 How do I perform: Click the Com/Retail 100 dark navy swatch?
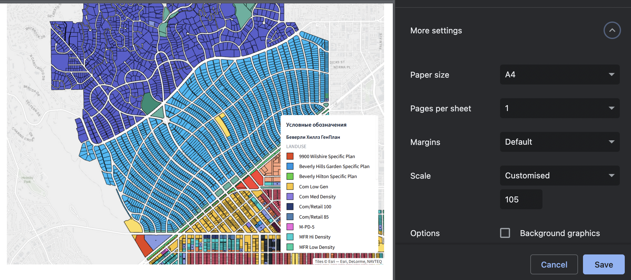tap(290, 206)
